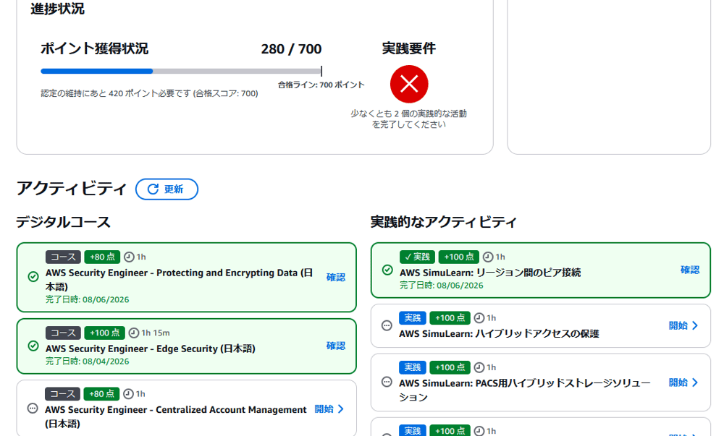Click 確認 for Protecting and Encrypting Data course
This screenshot has height=436, width=724.
pyautogui.click(x=336, y=277)
